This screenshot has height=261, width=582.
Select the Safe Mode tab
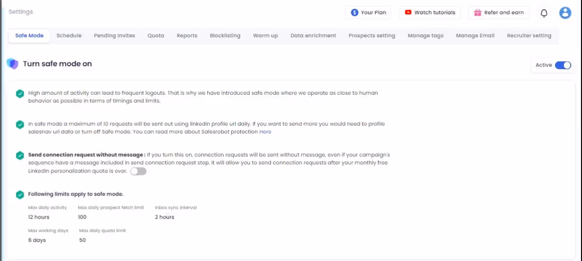point(29,36)
